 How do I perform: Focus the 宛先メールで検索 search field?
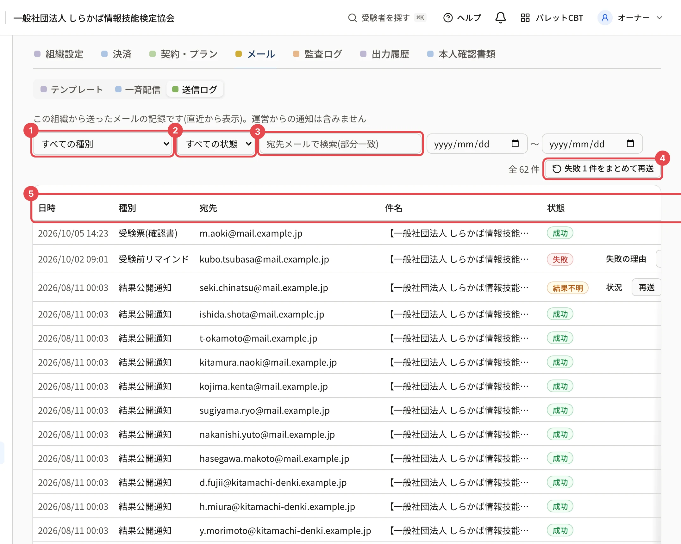coord(340,144)
